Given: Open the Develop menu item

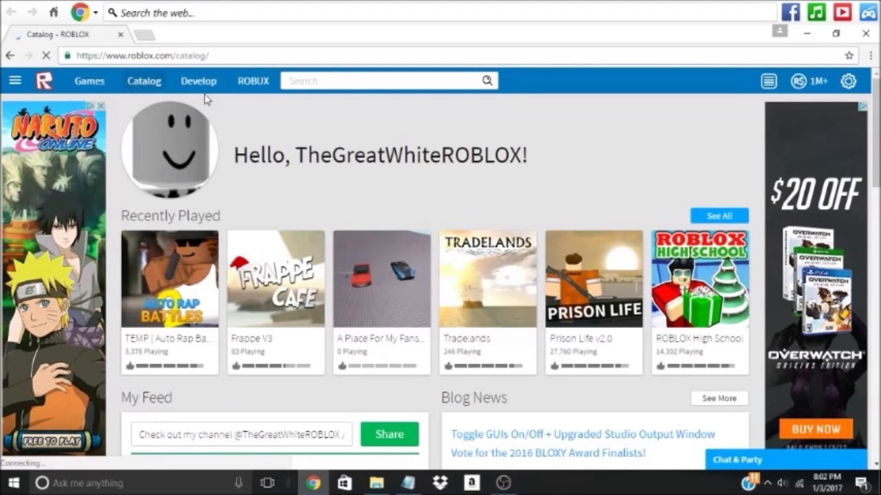Looking at the screenshot, I should click(198, 80).
